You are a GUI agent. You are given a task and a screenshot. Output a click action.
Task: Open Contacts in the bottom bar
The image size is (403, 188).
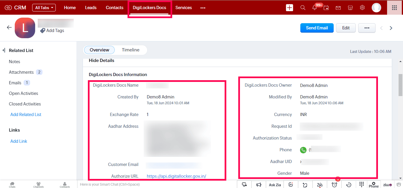[65, 184]
